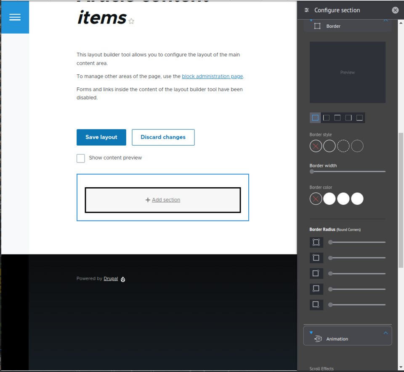
Task: Click the bottom-right corner radius slider
Action: pos(357,305)
